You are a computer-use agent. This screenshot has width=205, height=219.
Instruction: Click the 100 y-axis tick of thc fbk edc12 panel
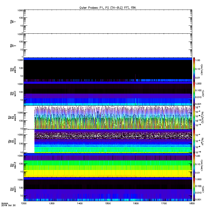coord(21,164)
